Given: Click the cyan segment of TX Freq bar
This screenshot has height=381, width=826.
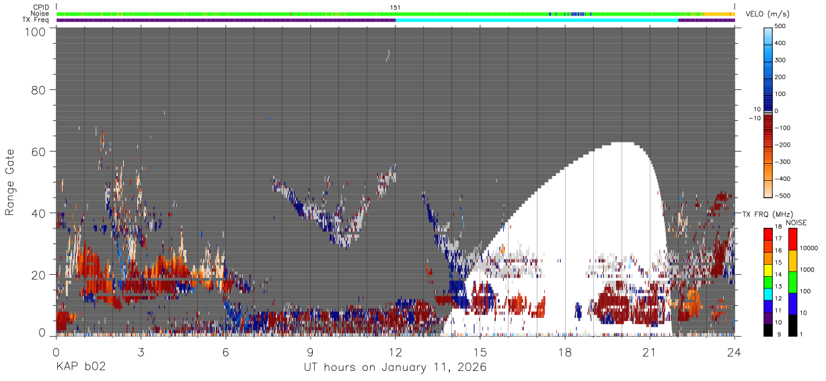Looking at the screenshot, I should pyautogui.click(x=537, y=20).
